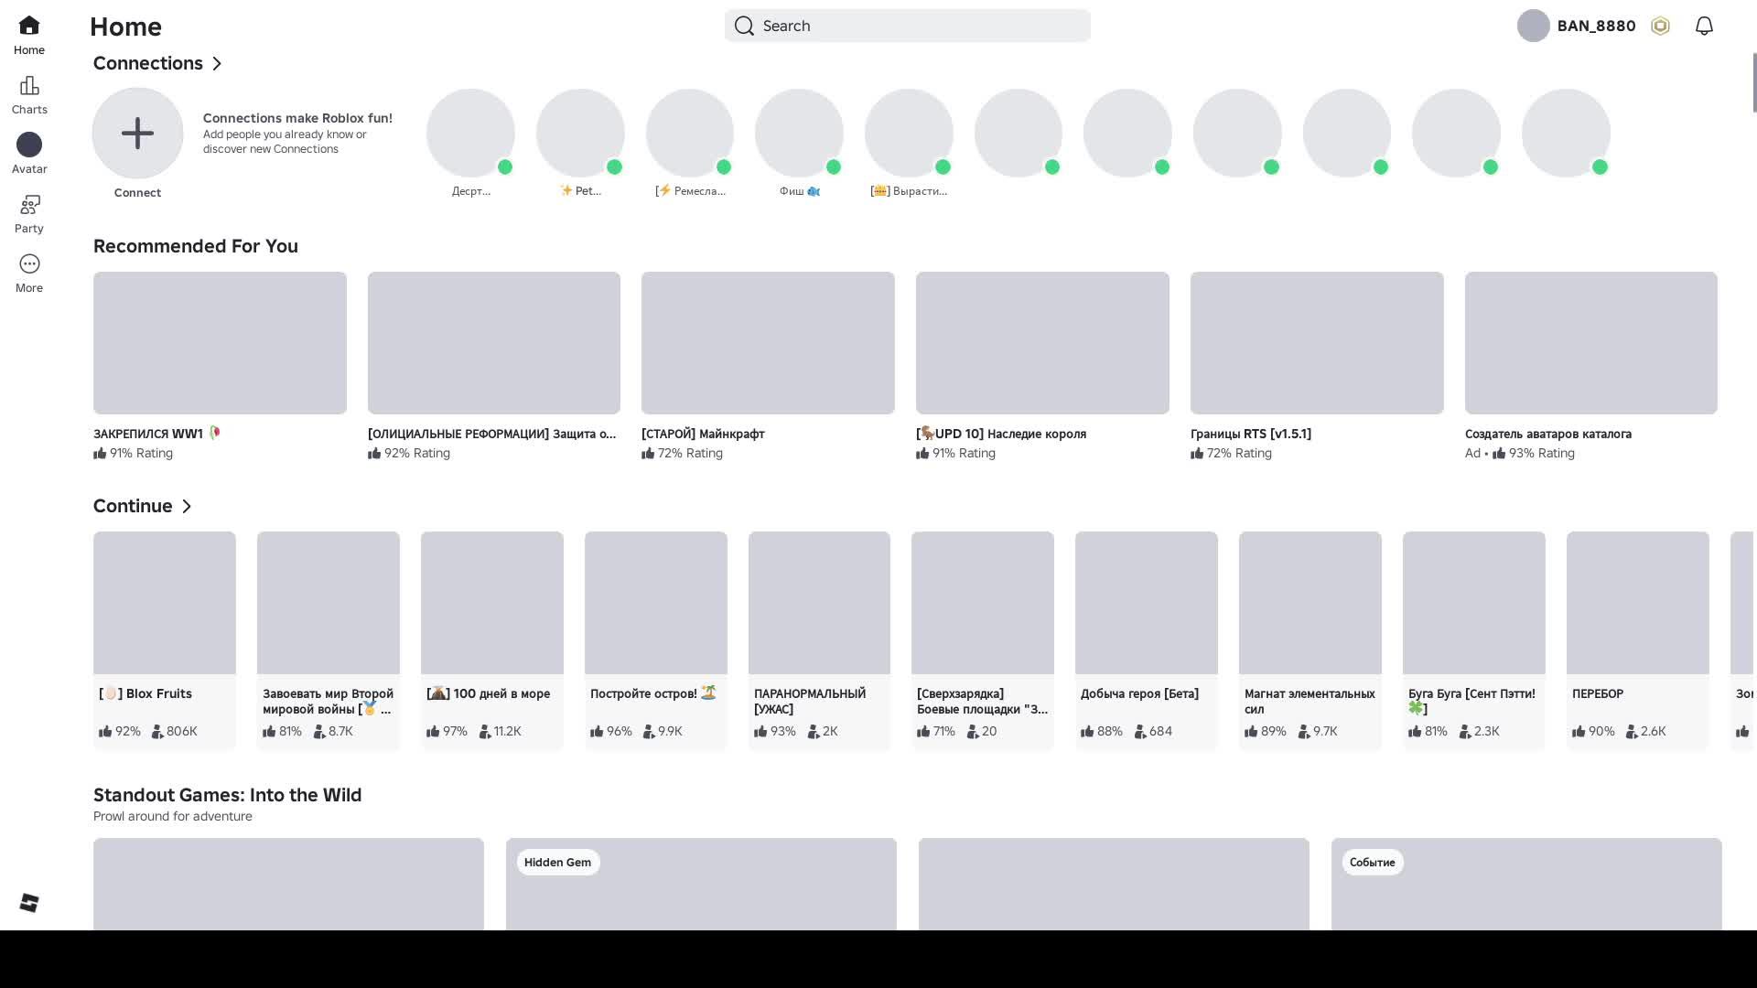Click the Robux currency icon
This screenshot has width=1757, height=988.
click(x=1660, y=26)
